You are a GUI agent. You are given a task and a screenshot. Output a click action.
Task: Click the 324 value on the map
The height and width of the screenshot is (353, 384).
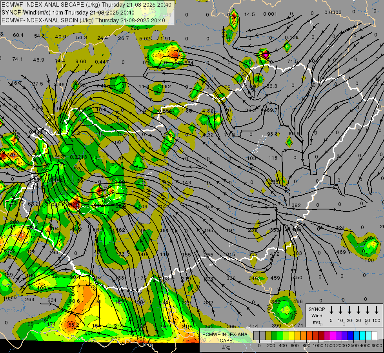click(340, 228)
